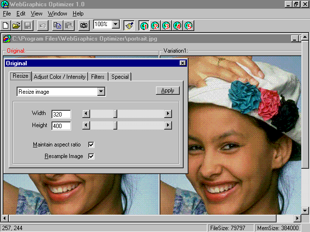Viewport: 310px width, 232px height.
Task: Switch to Adjust Color / Intensity tab
Action: 60,77
